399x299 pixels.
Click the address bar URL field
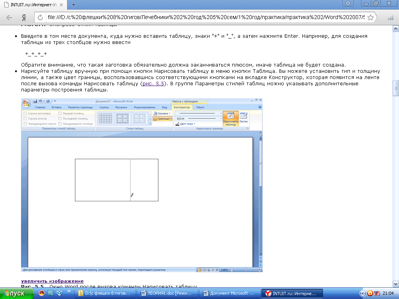[206, 17]
